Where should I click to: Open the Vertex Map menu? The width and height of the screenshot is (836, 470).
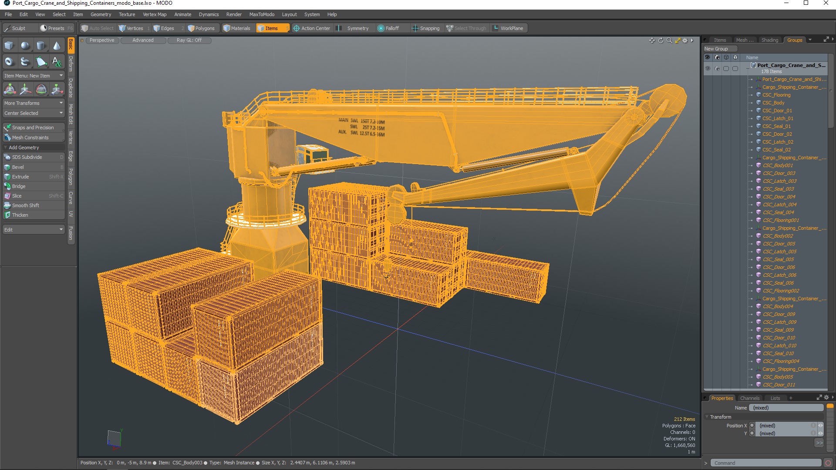point(155,14)
